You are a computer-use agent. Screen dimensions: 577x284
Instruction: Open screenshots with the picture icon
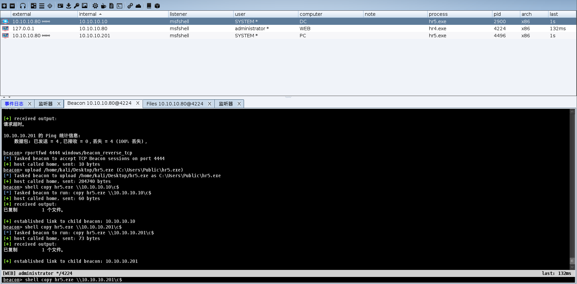pyautogui.click(x=85, y=6)
